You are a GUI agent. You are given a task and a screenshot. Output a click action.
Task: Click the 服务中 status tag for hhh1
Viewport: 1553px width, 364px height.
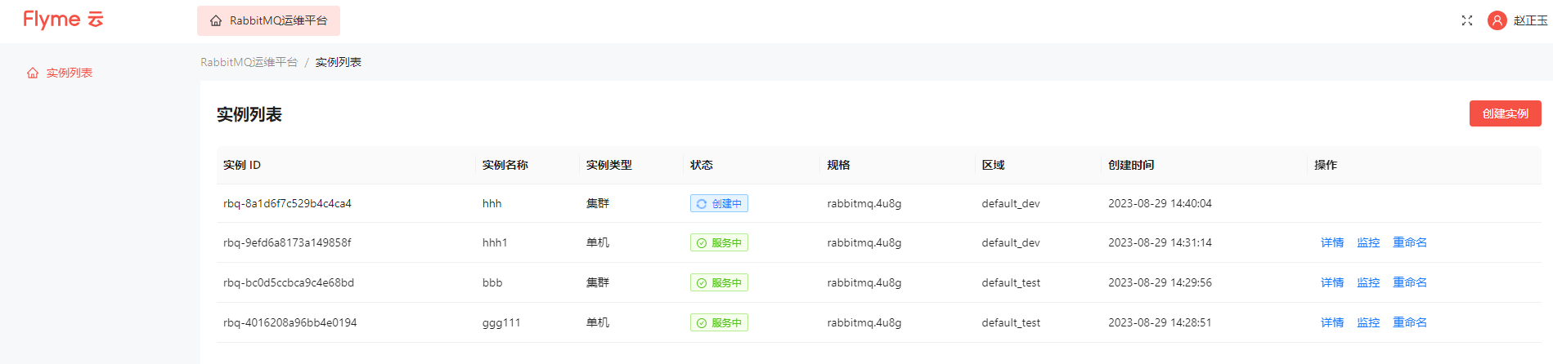(x=719, y=243)
